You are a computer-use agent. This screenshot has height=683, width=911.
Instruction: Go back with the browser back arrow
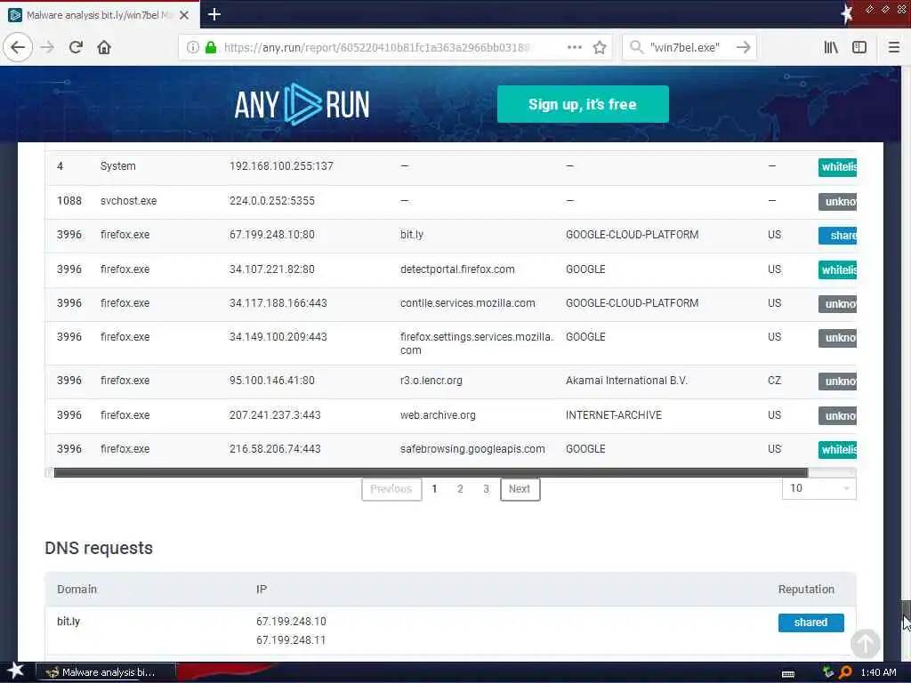pos(18,48)
